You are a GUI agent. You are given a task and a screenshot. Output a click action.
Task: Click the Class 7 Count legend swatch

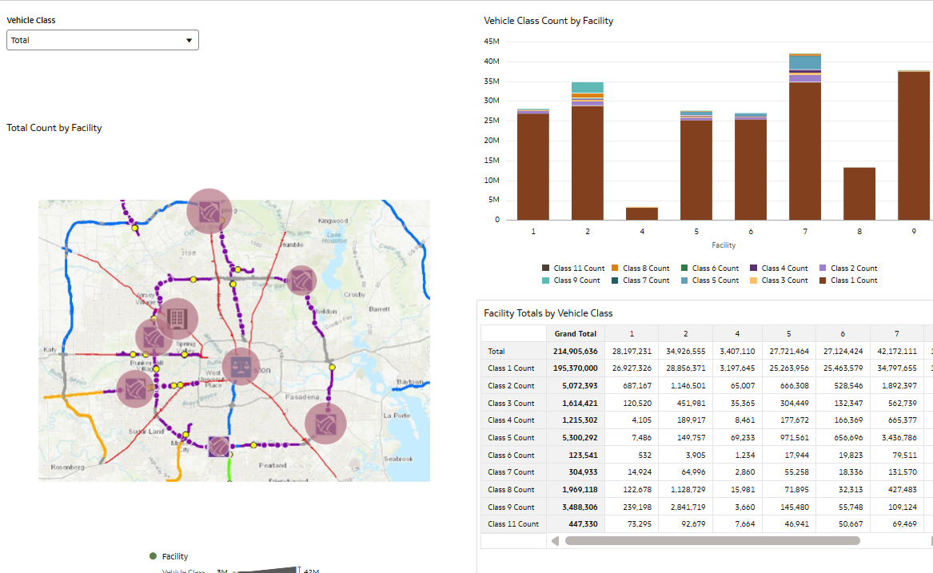click(x=615, y=281)
